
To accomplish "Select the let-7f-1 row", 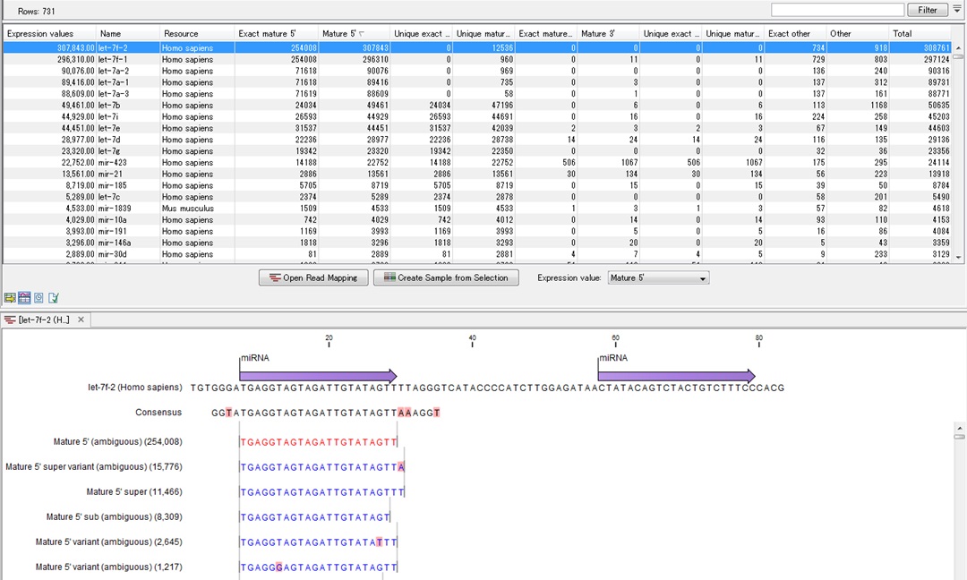I will pos(477,59).
